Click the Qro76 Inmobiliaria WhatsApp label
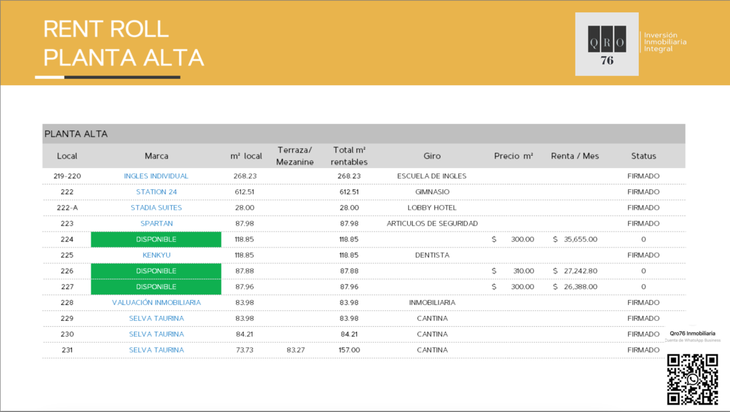Viewport: 730px width, 412px height. (x=692, y=333)
